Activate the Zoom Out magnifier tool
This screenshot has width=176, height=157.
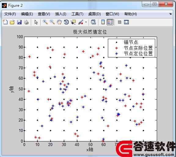point(52,22)
